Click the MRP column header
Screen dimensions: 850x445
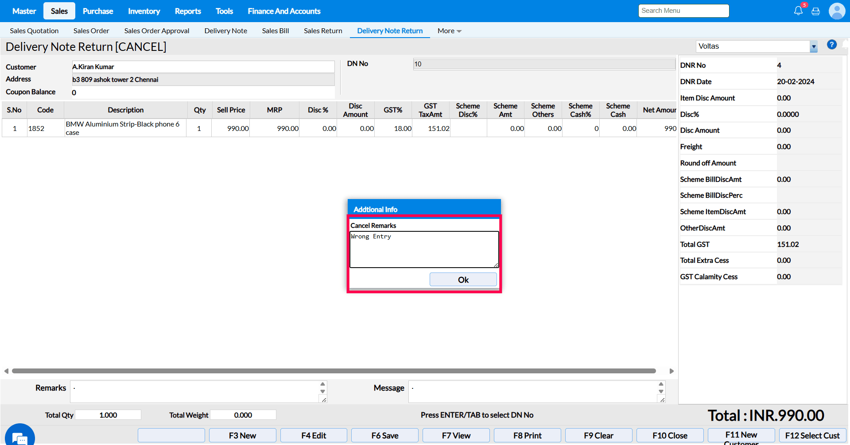pyautogui.click(x=275, y=110)
